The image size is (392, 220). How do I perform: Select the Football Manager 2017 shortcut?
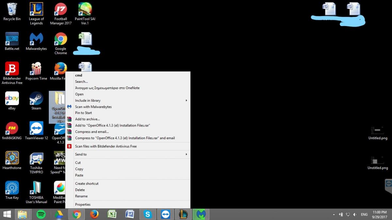pos(61,14)
